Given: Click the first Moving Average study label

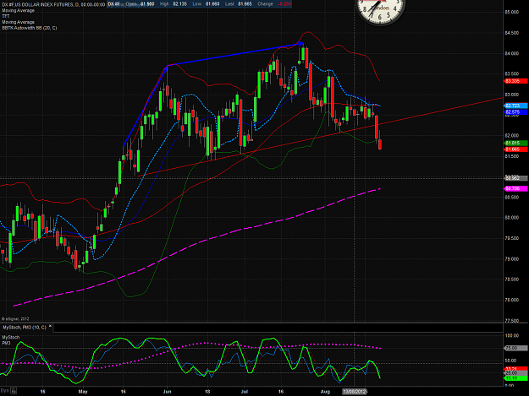Looking at the screenshot, I should click(19, 11).
